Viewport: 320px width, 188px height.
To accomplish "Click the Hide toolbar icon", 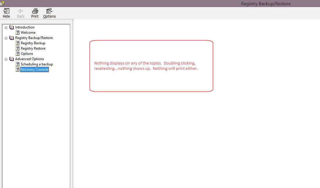I will [6, 13].
